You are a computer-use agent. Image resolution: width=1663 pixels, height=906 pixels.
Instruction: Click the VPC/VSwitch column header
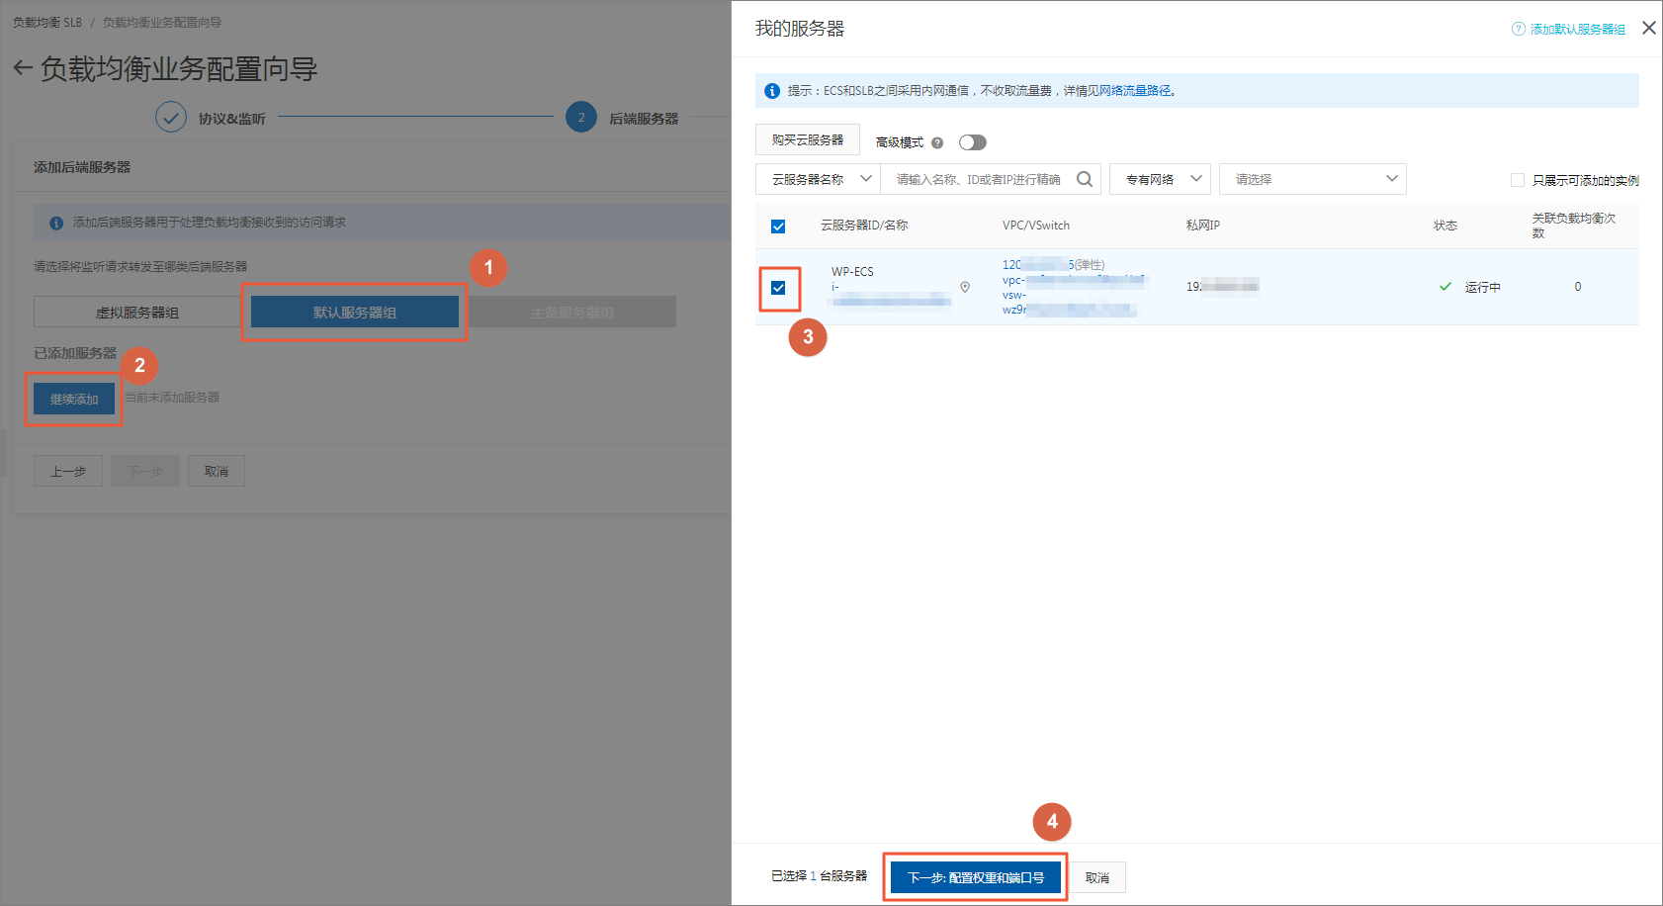click(x=1036, y=226)
